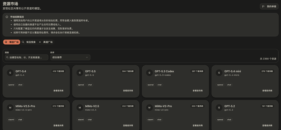
Task: Click the xiaomi tag on MiMo-V2.5-Pro card
Action: pyautogui.click(x=12, y=120)
